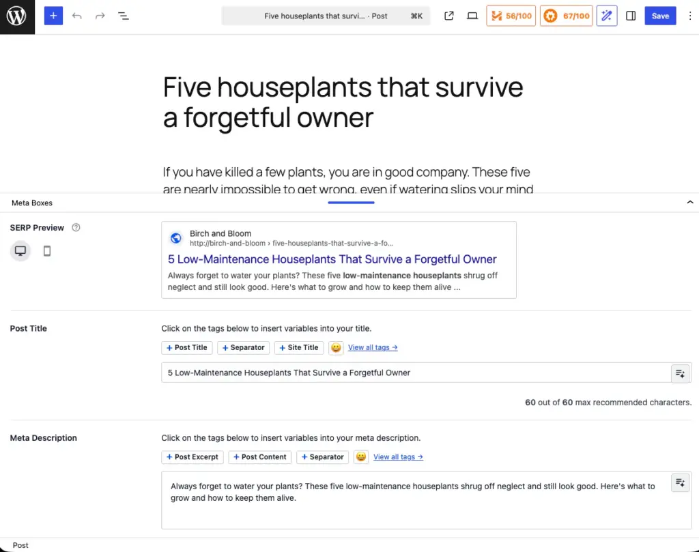
Task: Click the SERP preview description snippet
Action: pos(332,281)
